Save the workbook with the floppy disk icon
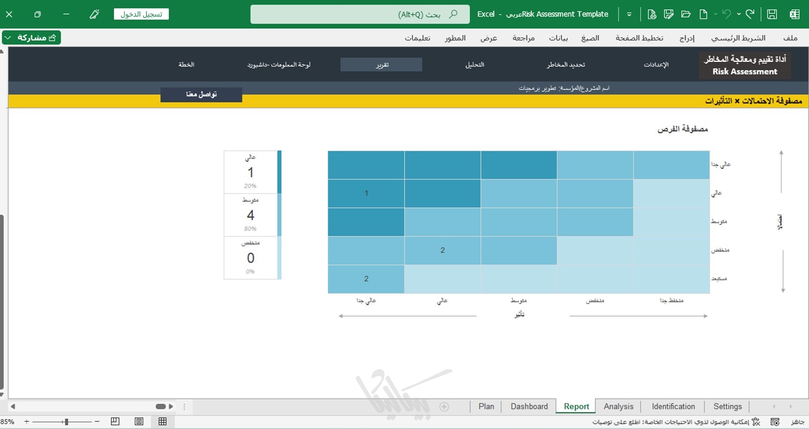The width and height of the screenshot is (809, 429). (772, 14)
